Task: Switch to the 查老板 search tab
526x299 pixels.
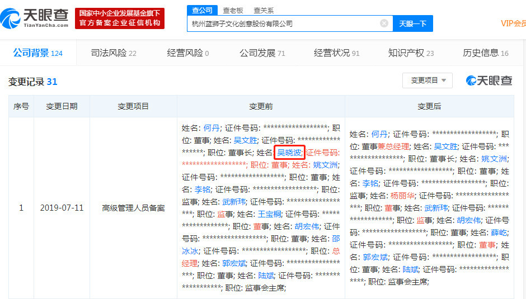Action: (x=233, y=11)
